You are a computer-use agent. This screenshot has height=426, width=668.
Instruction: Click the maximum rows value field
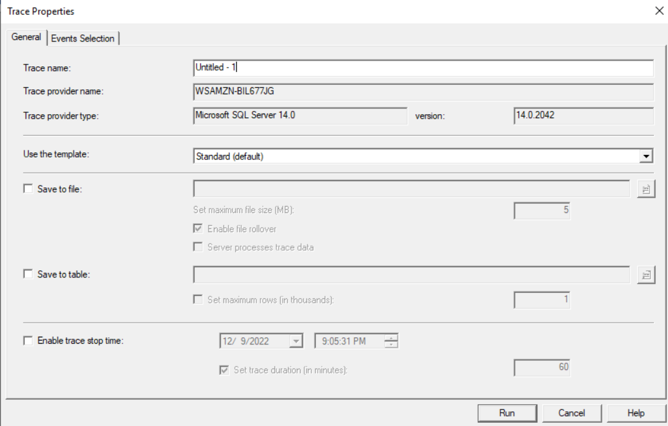(x=542, y=300)
